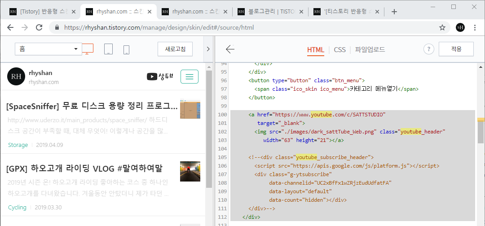Click the code editor scrollbar thumb
The height and width of the screenshot is (226, 485).
click(x=481, y=132)
